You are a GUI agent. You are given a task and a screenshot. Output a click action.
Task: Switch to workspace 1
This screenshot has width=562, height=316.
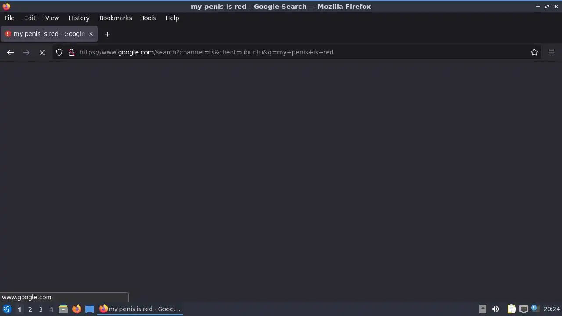(19, 309)
